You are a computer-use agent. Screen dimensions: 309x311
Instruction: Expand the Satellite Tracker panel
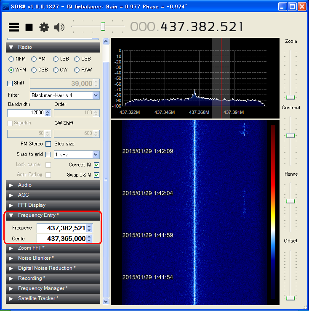(53, 299)
